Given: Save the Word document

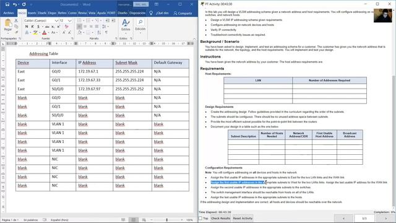Looking at the screenshot, I should click(x=7, y=4).
